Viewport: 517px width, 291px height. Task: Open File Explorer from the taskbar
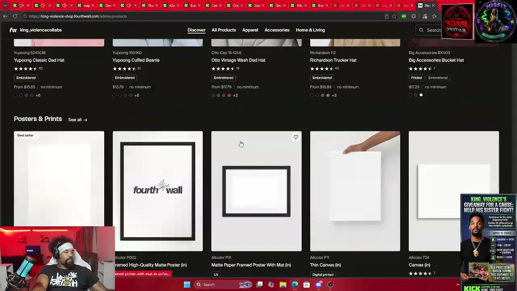pyautogui.click(x=283, y=285)
